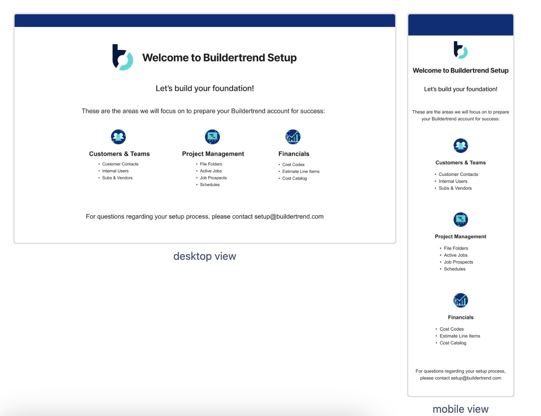The width and height of the screenshot is (541, 416).
Task: Click Financials heading in mobile view
Action: (461, 317)
